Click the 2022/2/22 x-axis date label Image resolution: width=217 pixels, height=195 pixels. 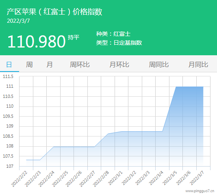click(20, 179)
